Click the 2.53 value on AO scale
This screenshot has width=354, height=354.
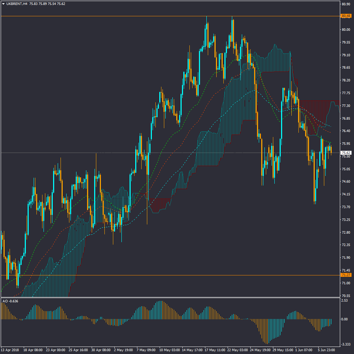344,301
